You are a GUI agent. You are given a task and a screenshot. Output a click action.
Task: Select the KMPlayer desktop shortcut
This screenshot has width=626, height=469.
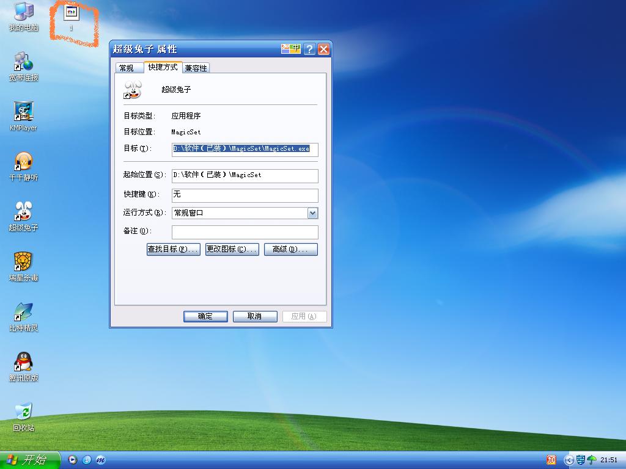point(23,116)
